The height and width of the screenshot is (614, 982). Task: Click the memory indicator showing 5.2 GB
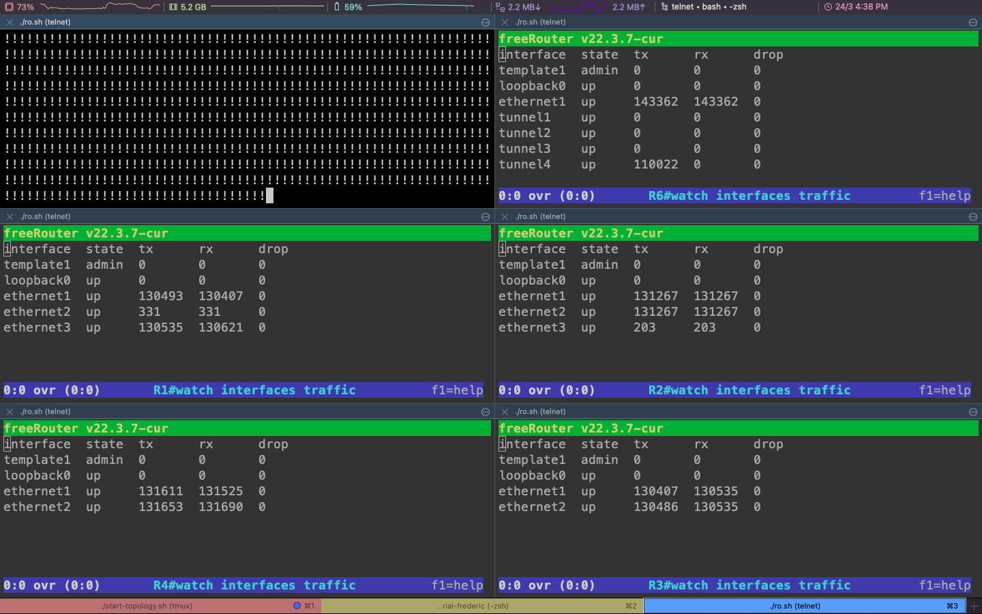173,7
